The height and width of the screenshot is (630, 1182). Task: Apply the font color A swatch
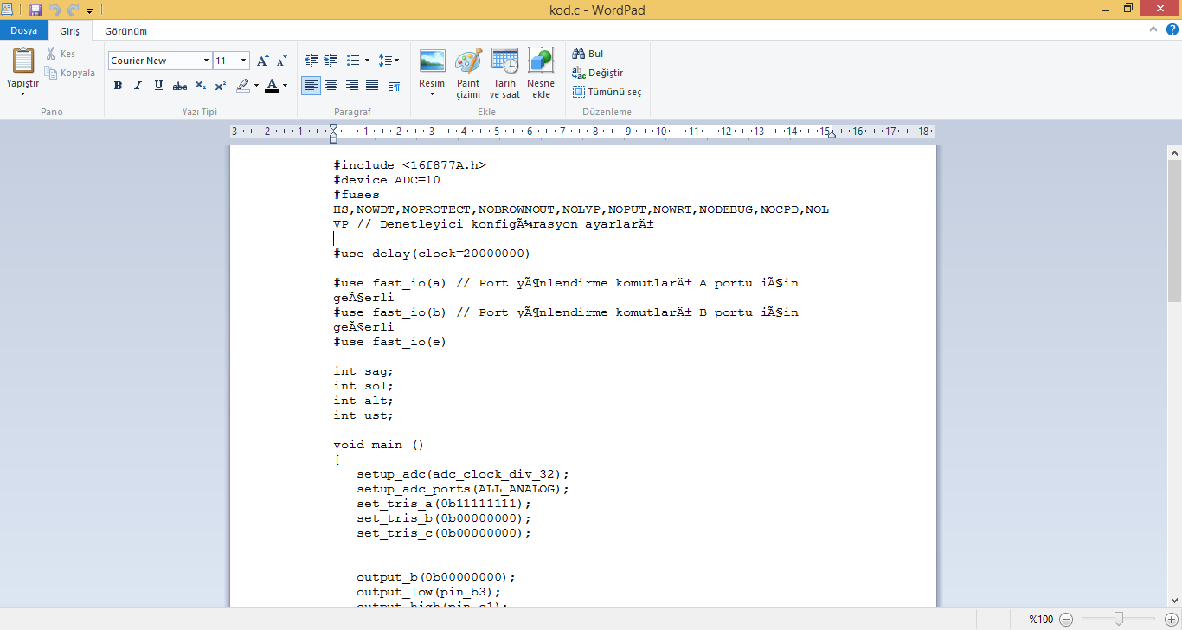tap(272, 85)
